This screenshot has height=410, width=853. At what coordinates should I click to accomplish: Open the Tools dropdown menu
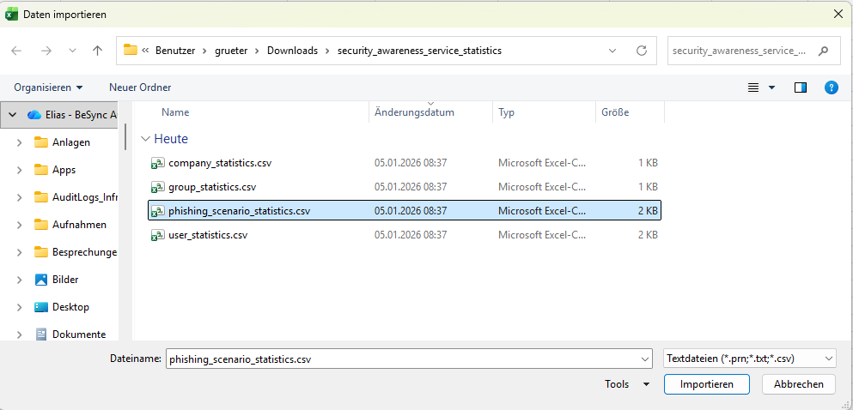point(627,384)
